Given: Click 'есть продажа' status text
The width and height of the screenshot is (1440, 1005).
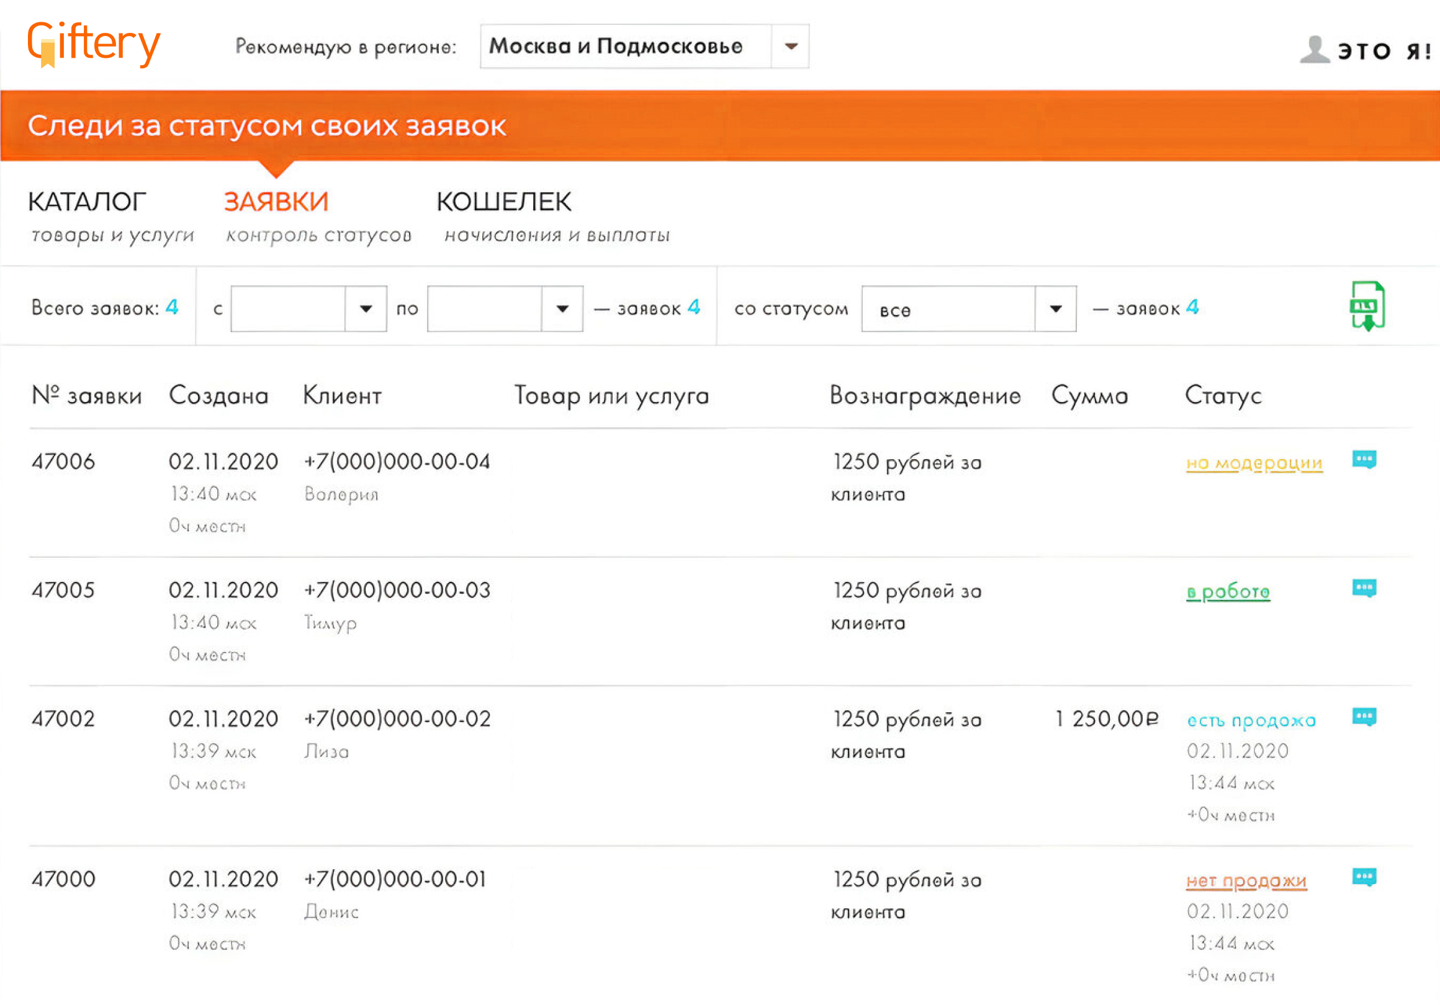Looking at the screenshot, I should [1251, 720].
